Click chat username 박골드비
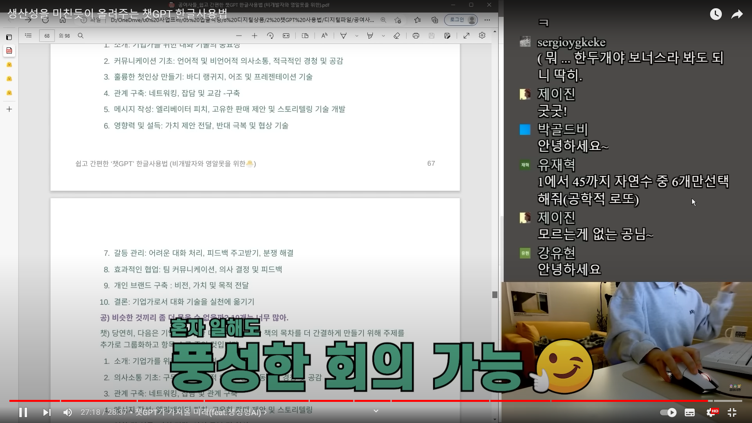 [x=562, y=129]
